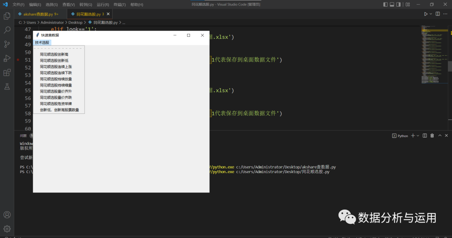Open the run options dropdown arrow
The height and width of the screenshot is (238, 452).
click(x=431, y=14)
